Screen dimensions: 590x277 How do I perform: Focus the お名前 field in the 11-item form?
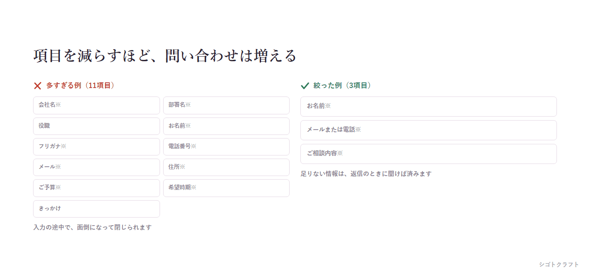point(226,126)
